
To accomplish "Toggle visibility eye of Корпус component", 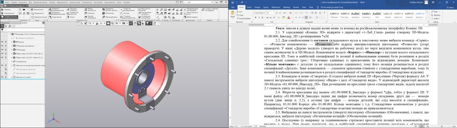I will 2,42.
